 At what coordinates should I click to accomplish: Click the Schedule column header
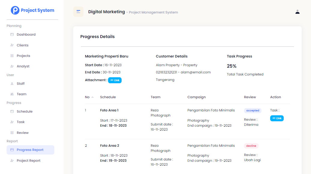(x=108, y=97)
